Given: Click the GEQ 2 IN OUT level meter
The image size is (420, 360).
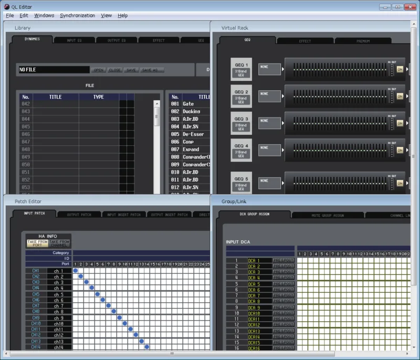Looking at the screenshot, I should [x=392, y=97].
